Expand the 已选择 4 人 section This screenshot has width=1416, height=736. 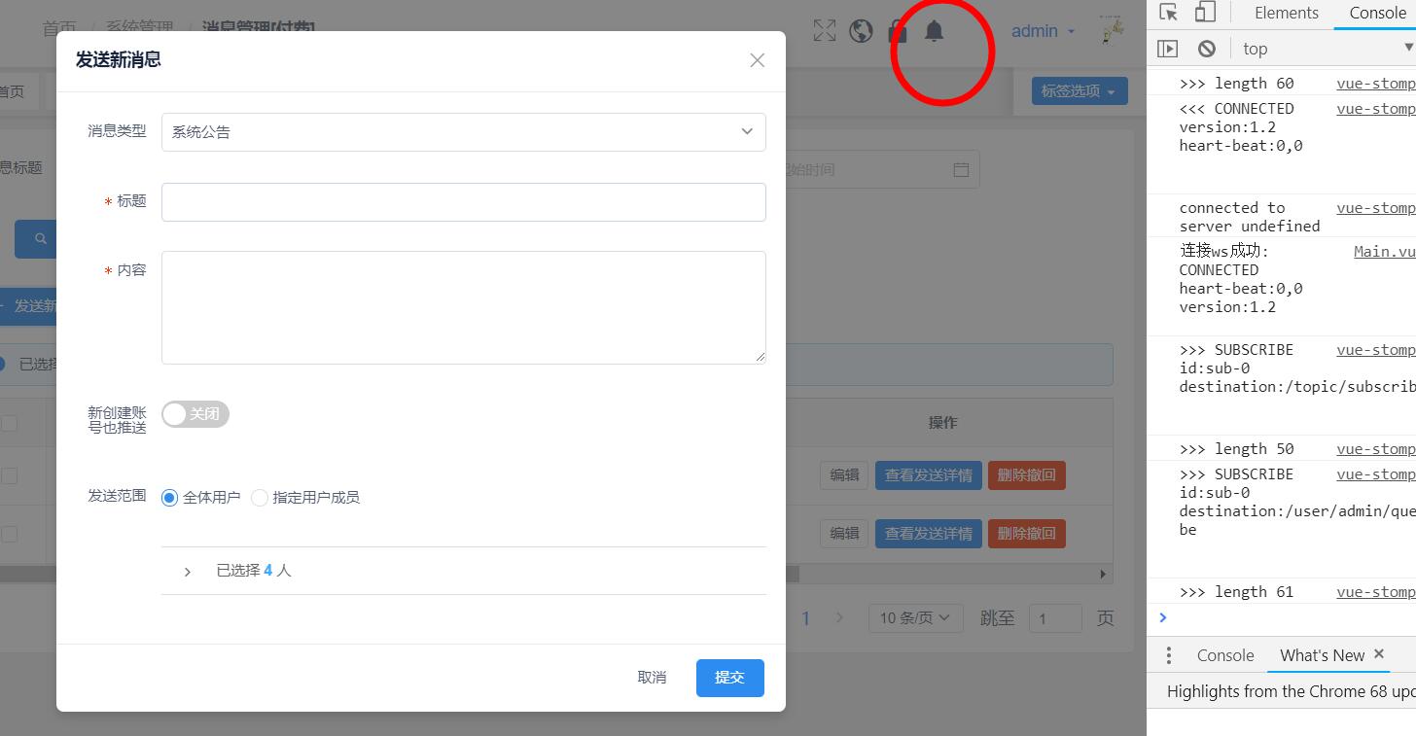point(188,572)
